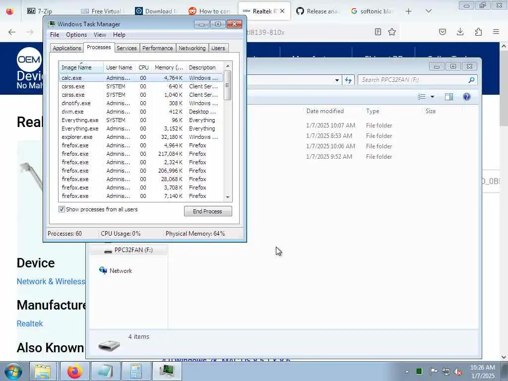Open the Realtek manufacturer link

pos(30,323)
